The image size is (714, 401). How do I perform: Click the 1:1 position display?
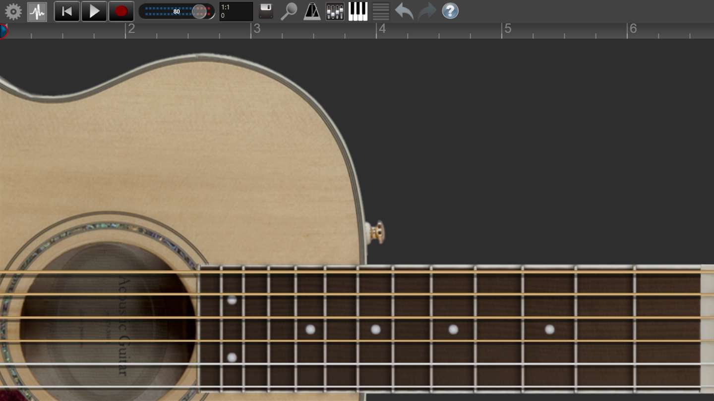(236, 11)
